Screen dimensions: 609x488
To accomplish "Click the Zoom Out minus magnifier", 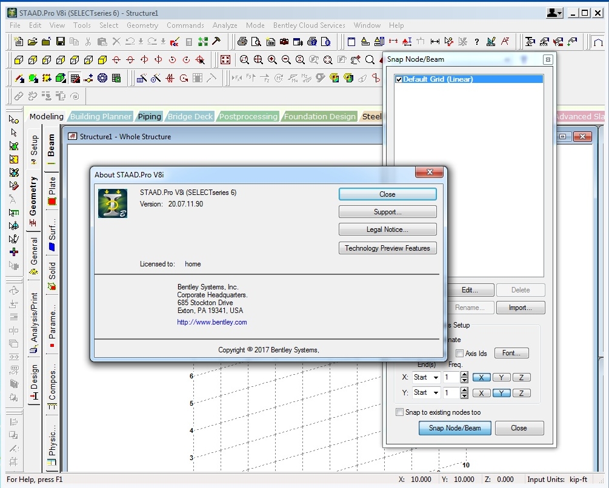I will [286, 60].
